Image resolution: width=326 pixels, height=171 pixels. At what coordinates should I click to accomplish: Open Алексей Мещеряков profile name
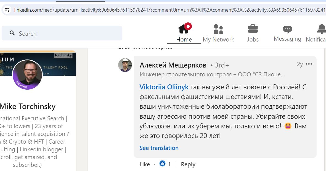[x=173, y=65]
